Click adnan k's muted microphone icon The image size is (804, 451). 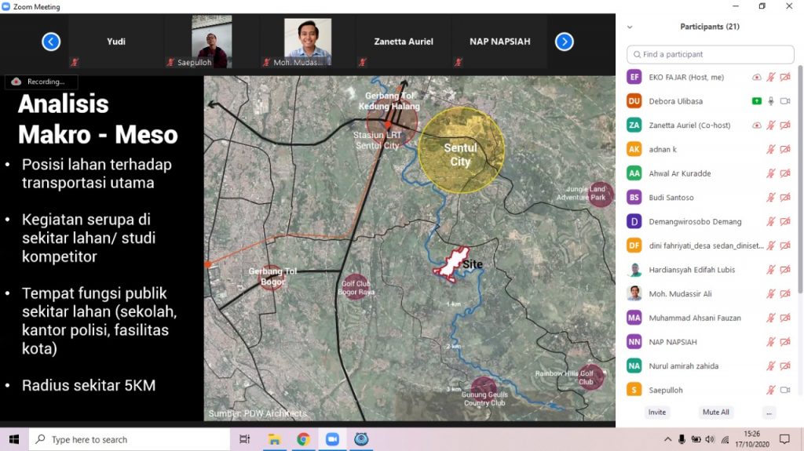(x=771, y=150)
